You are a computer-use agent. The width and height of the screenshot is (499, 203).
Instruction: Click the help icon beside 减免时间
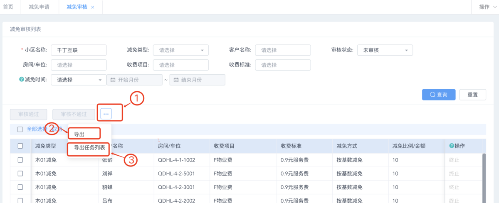click(22, 80)
